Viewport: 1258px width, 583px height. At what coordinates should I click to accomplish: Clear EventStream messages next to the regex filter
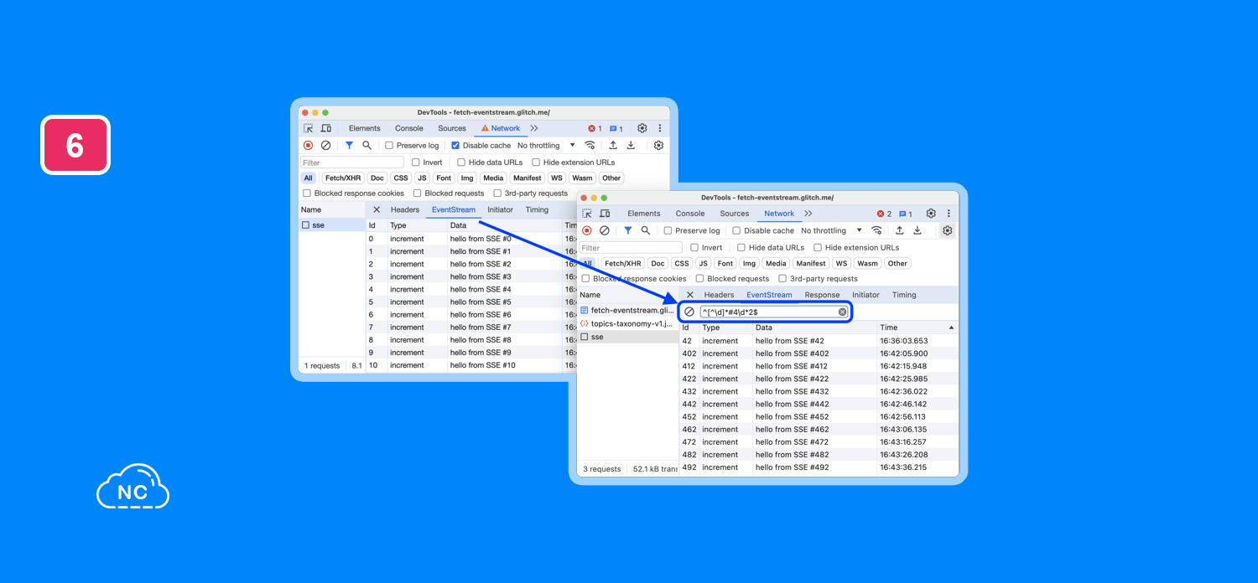[689, 312]
